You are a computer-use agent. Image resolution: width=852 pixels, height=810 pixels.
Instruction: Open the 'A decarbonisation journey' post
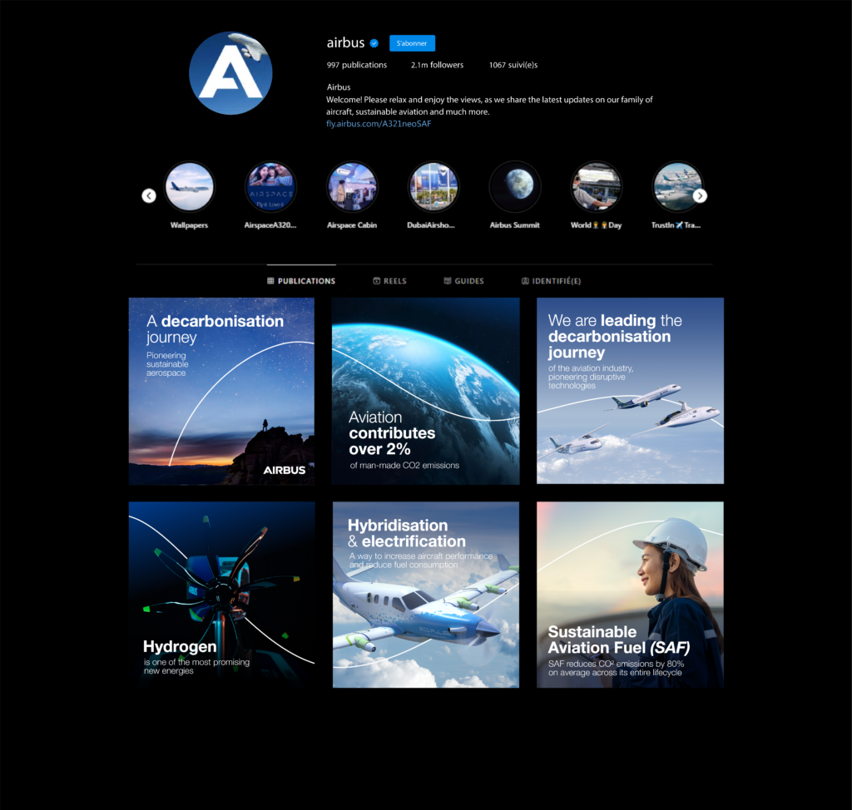point(221,391)
